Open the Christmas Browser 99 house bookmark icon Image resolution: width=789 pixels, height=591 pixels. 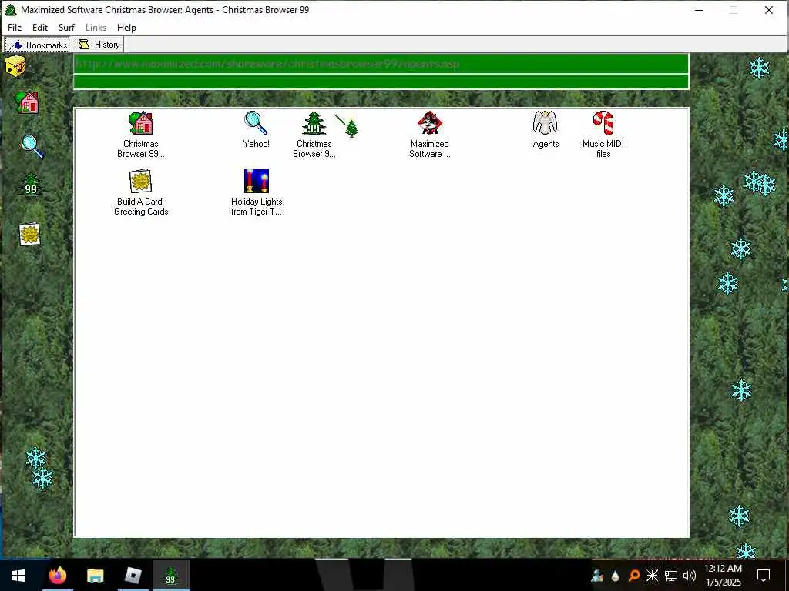(x=141, y=123)
